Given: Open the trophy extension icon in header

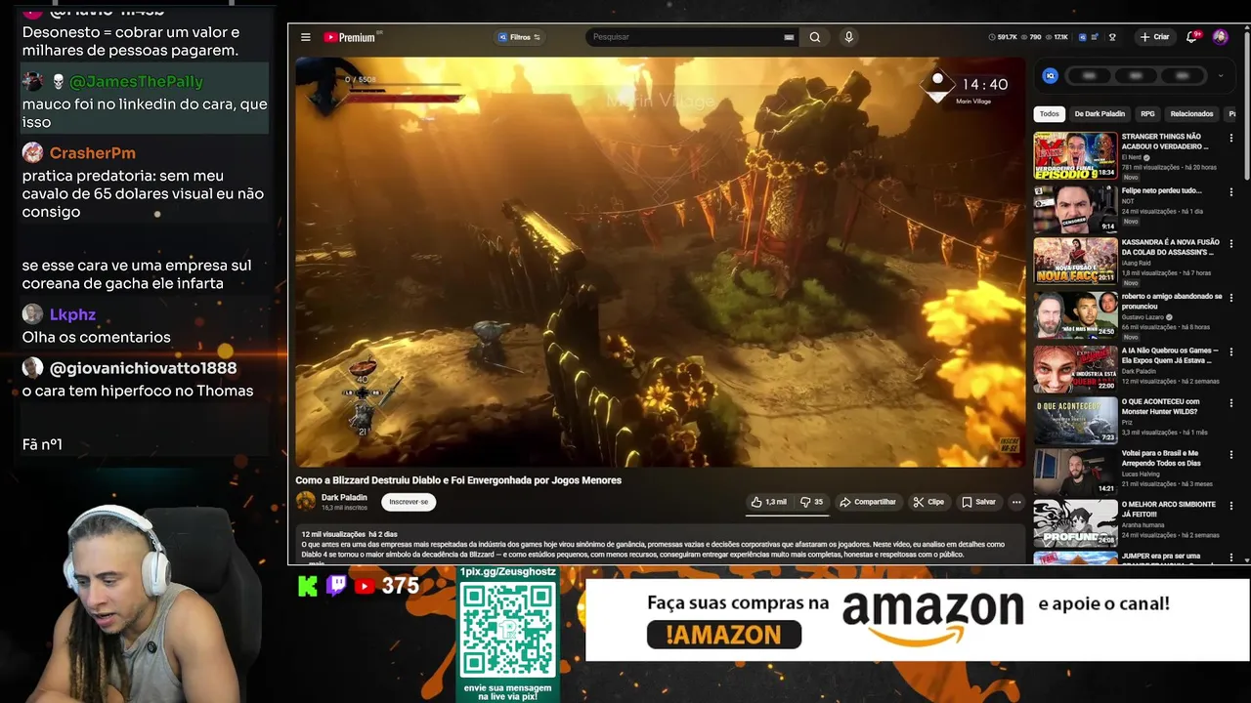Looking at the screenshot, I should [1112, 37].
